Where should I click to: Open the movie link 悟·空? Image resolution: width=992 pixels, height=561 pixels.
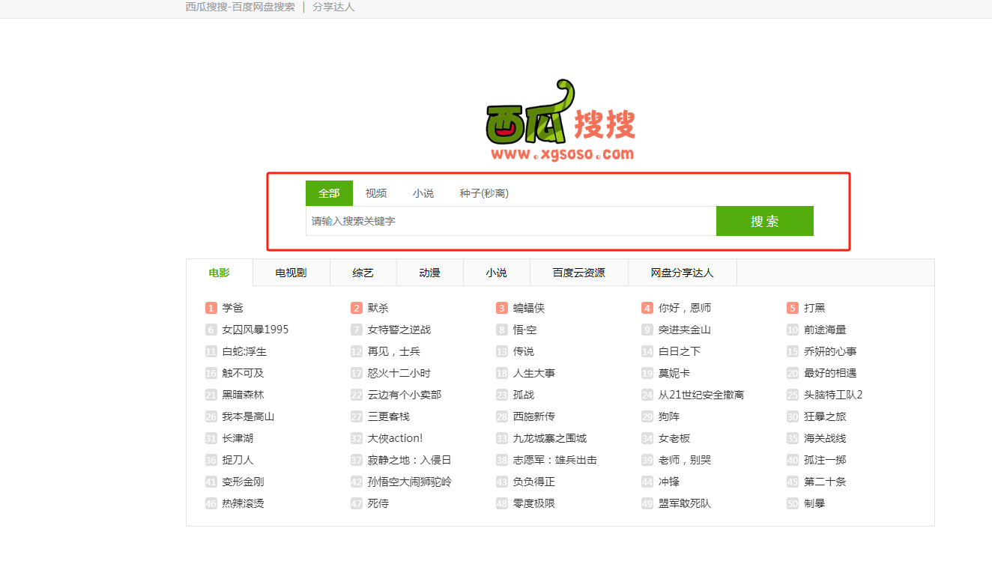point(525,330)
